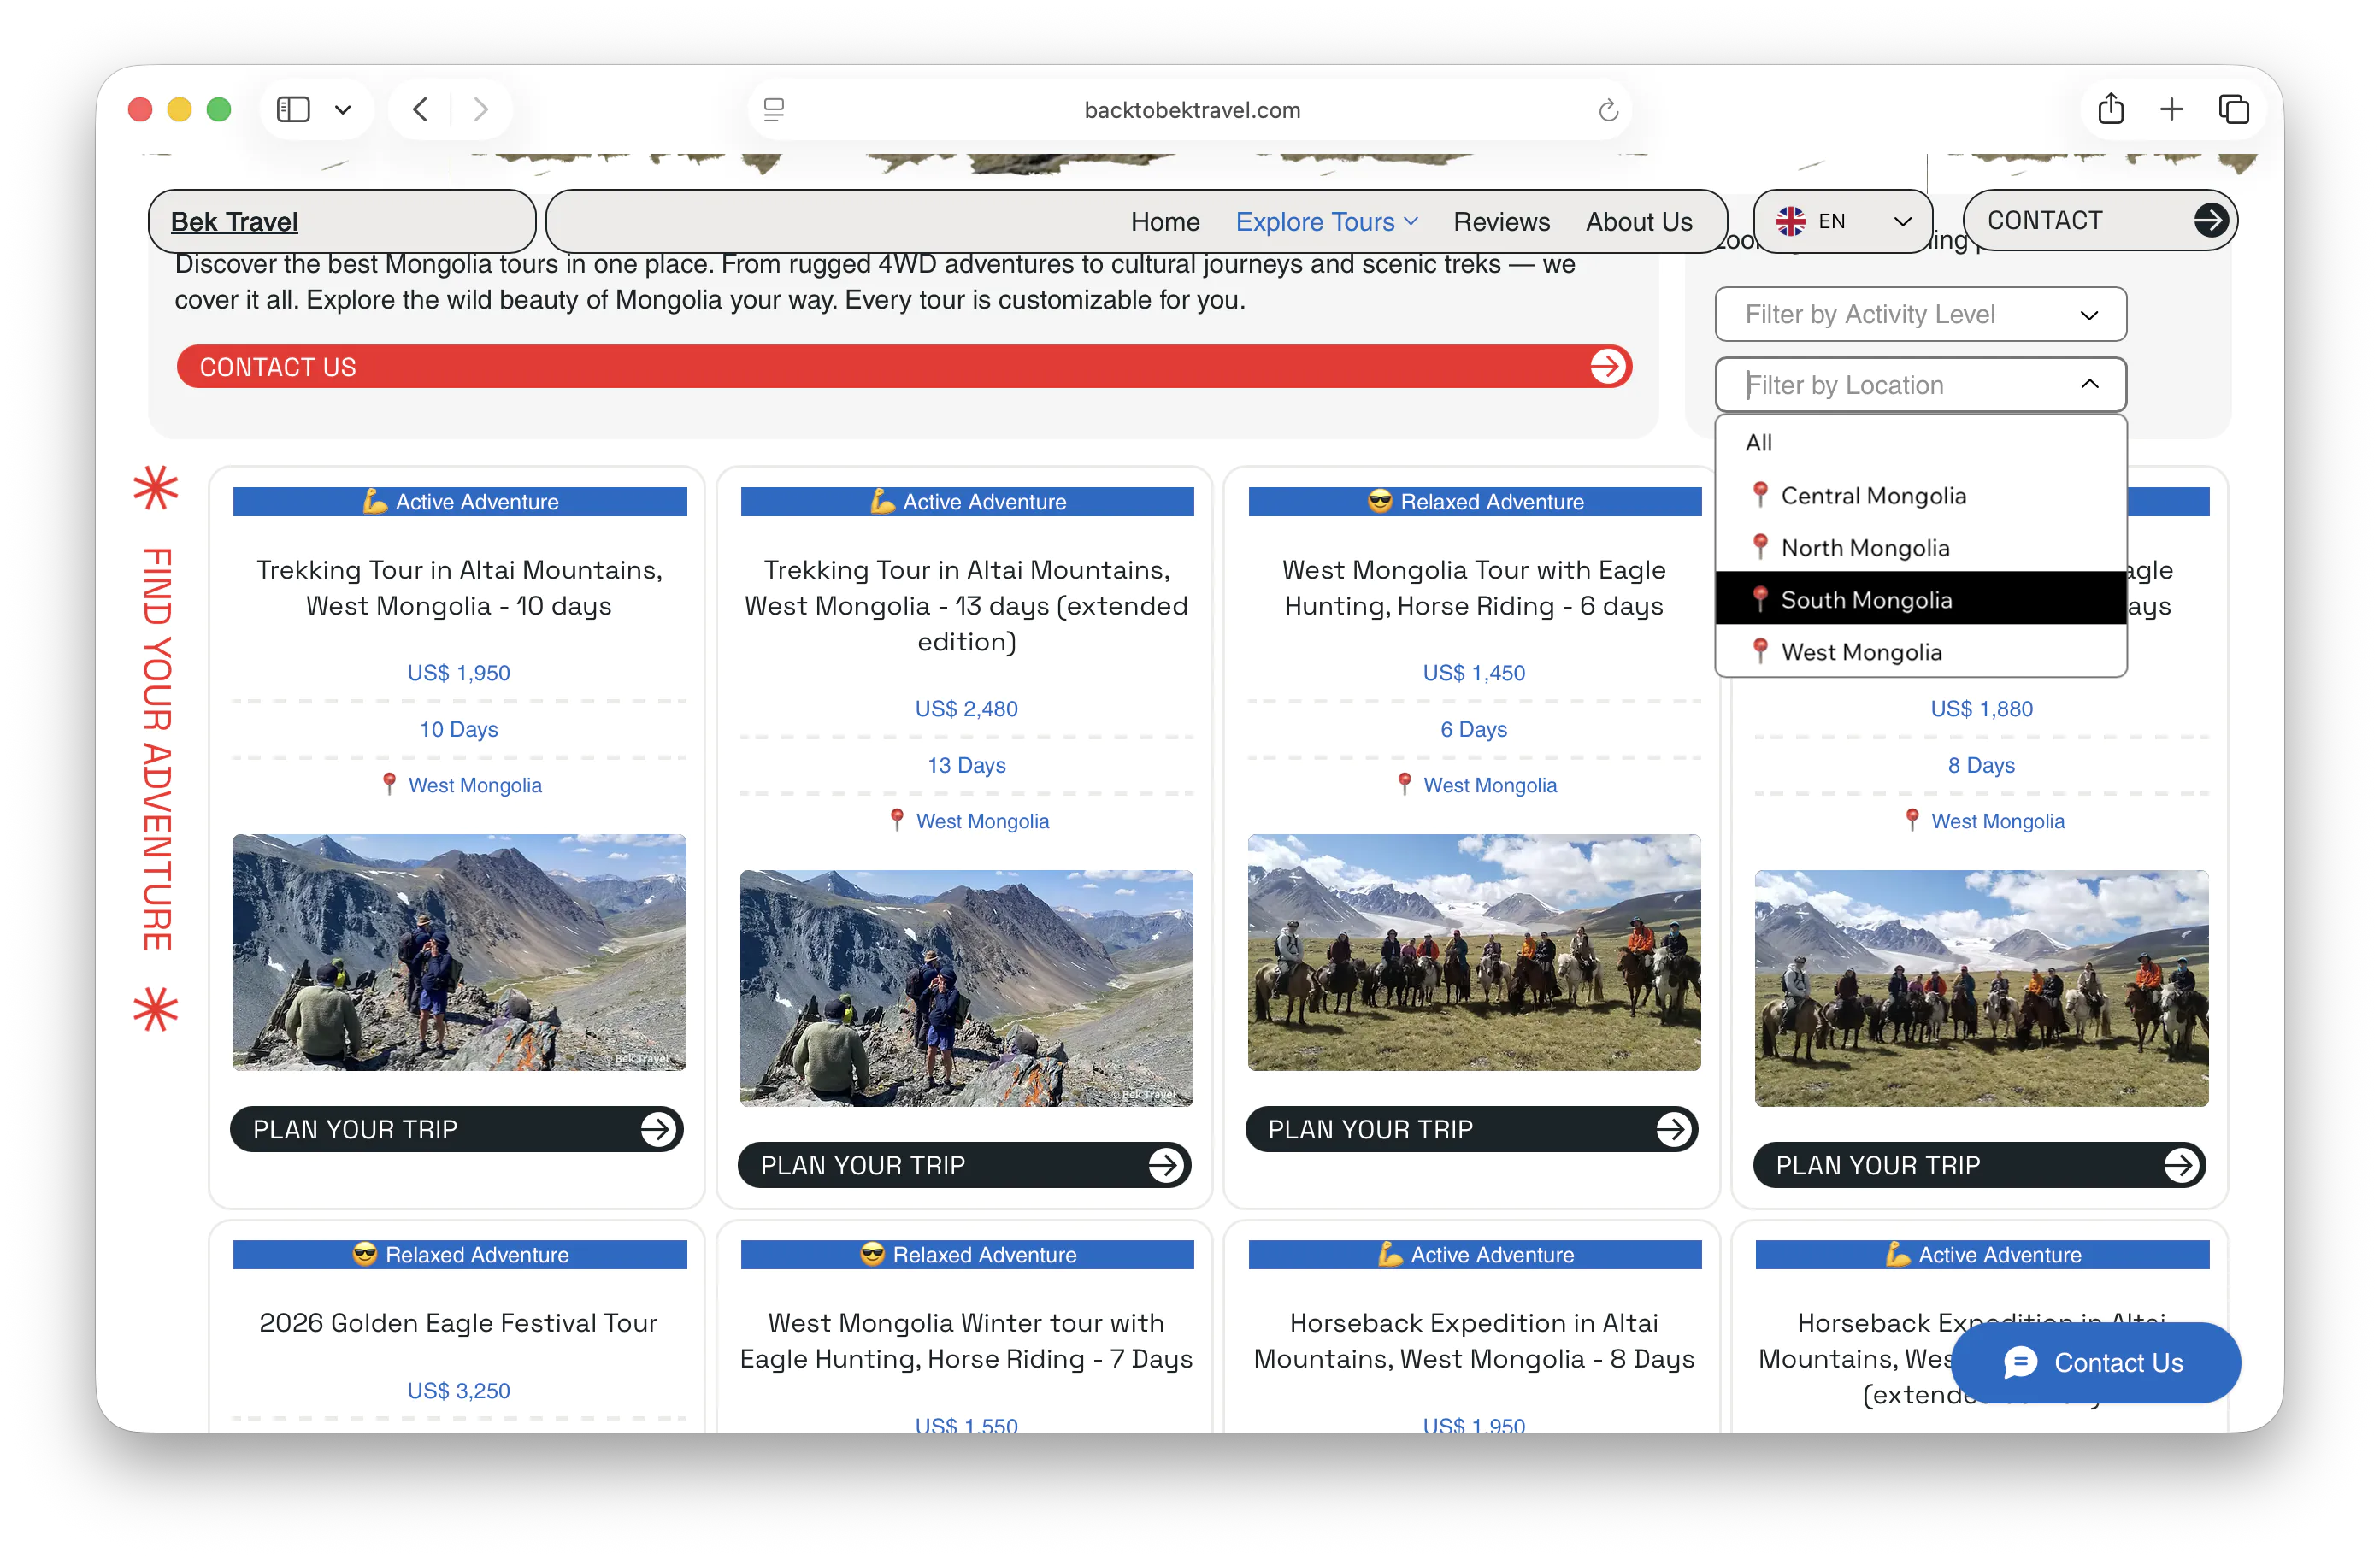This screenshot has width=2380, height=1559.
Task: Click the backtobektravel.com address field
Action: 1191,110
